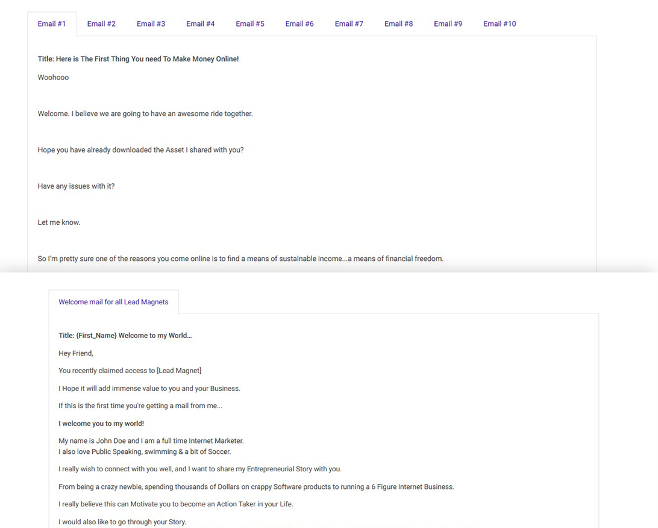This screenshot has width=658, height=528.
Task: Click the bold 'I welcome you to my world!' text
Action: click(x=101, y=424)
